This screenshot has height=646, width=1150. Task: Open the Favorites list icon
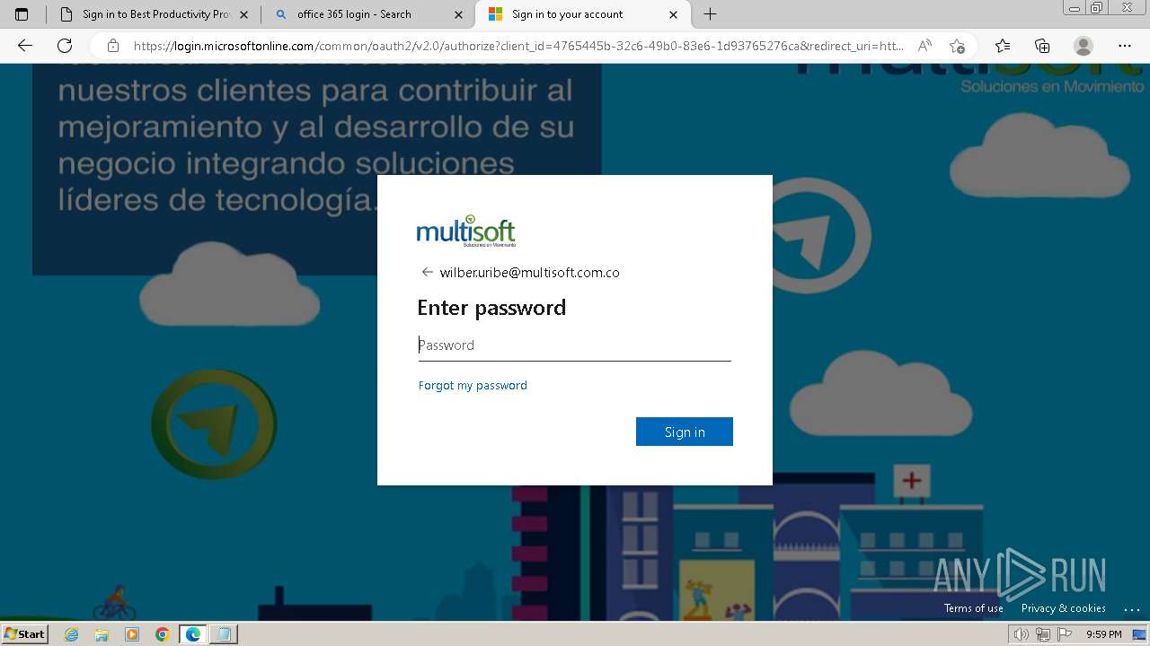1003,46
